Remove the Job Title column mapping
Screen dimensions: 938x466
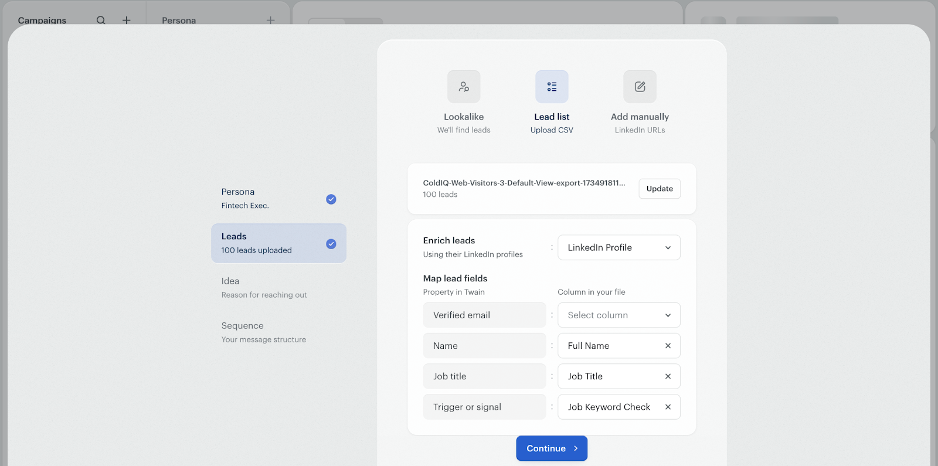pyautogui.click(x=668, y=376)
